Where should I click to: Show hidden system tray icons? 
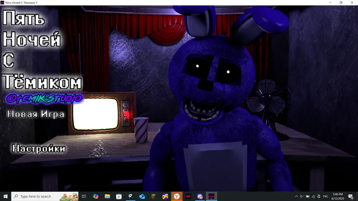click(x=296, y=197)
